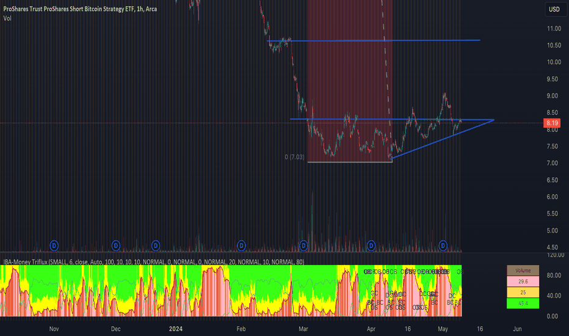Click the Apr label on time axis
This screenshot has height=336, width=569.
[371, 329]
